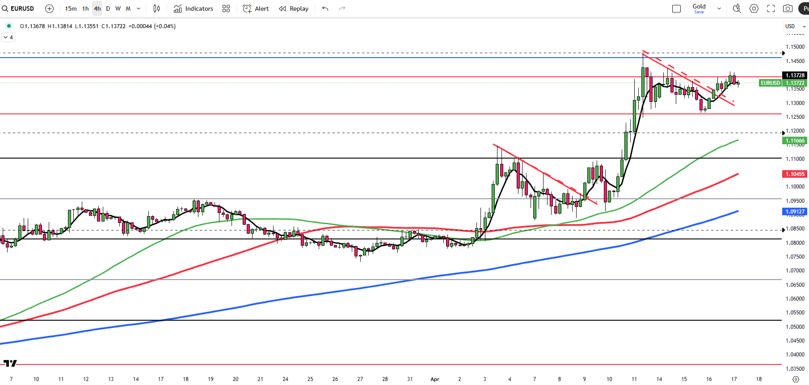
Task: Expand the Gold layout management dropdown
Action: click(x=719, y=8)
